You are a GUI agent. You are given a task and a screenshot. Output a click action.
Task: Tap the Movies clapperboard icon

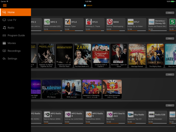point(4,43)
